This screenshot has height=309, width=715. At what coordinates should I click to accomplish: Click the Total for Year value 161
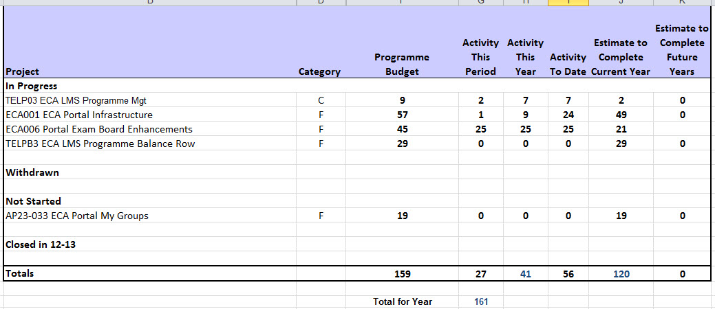pos(481,301)
